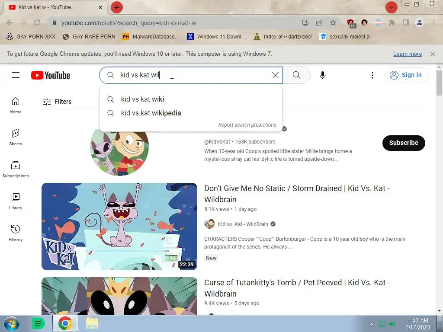443x332 pixels.
Task: Open the Chrome profile icon
Action: (420, 22)
